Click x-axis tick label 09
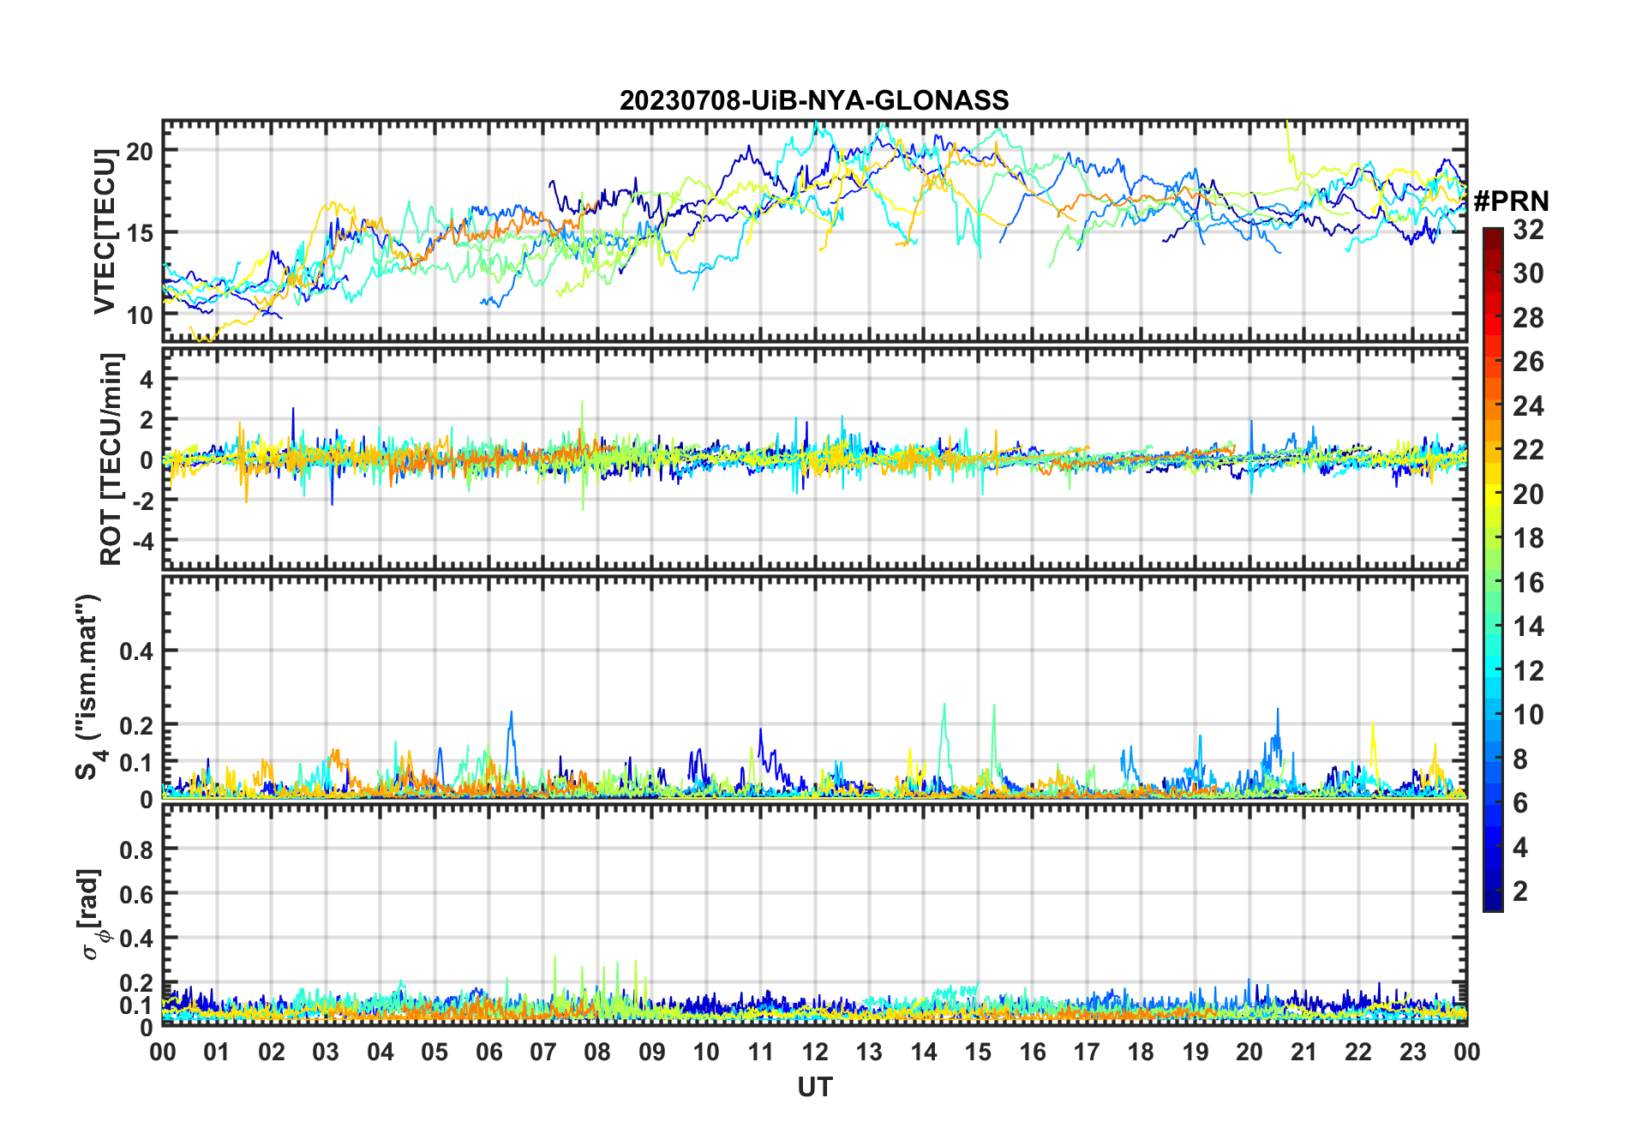The height and width of the screenshot is (1140, 1630). point(652,1052)
